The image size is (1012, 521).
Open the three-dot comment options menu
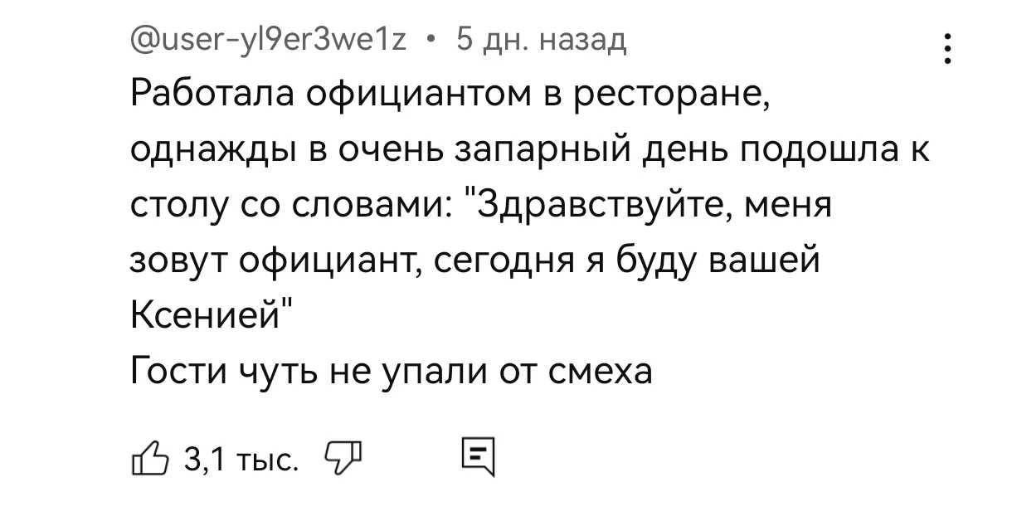coord(948,50)
